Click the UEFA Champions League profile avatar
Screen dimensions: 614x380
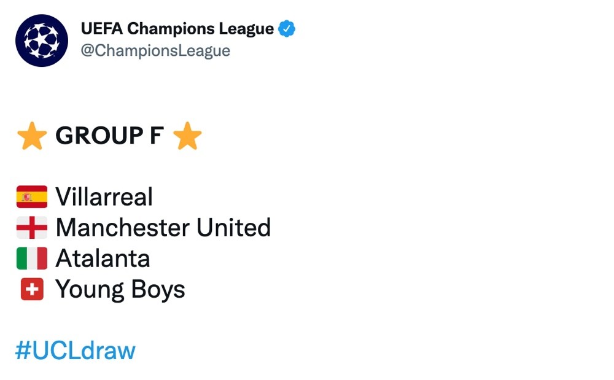[42, 41]
